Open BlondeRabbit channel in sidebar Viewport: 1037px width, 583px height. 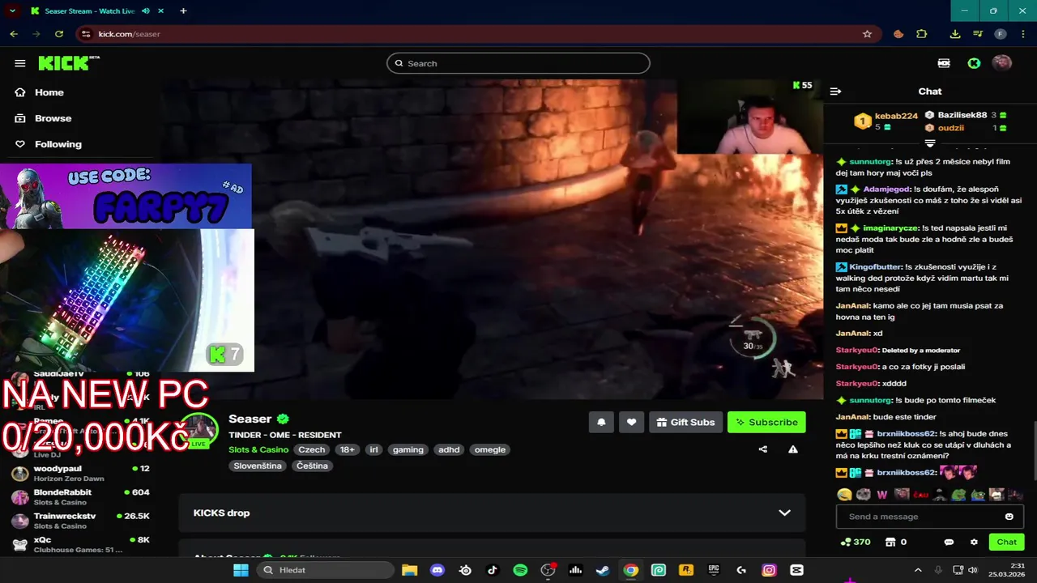click(x=81, y=496)
